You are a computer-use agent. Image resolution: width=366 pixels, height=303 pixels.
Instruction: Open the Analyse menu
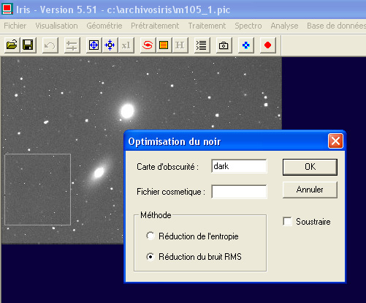(x=284, y=26)
